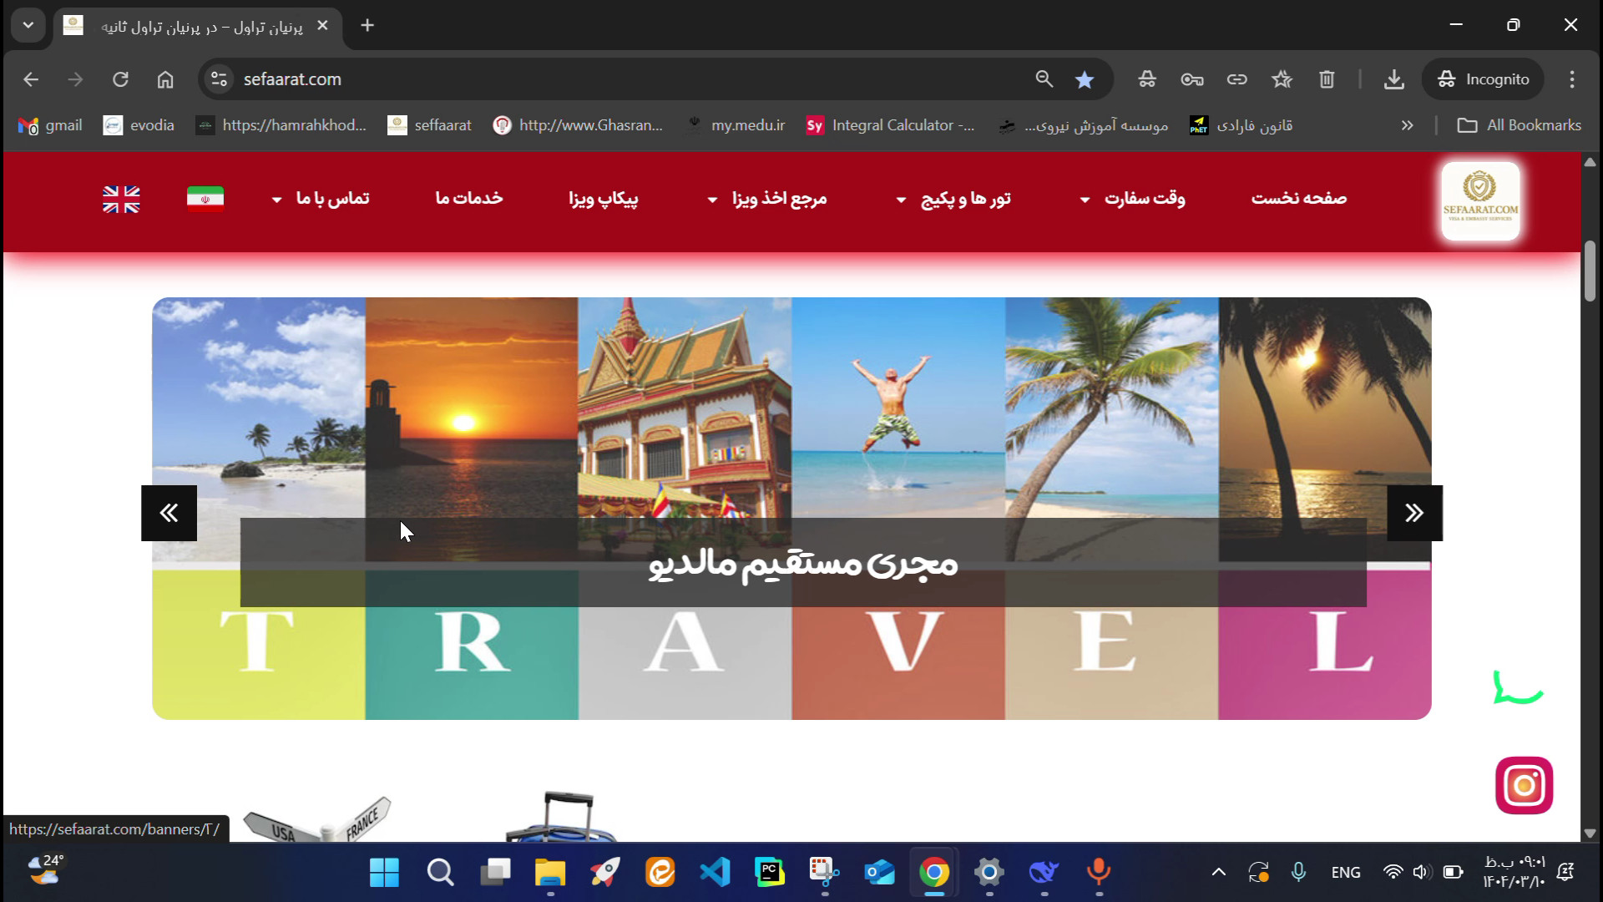
Task: Expand وقت سفارت dropdown menu
Action: point(1133,199)
